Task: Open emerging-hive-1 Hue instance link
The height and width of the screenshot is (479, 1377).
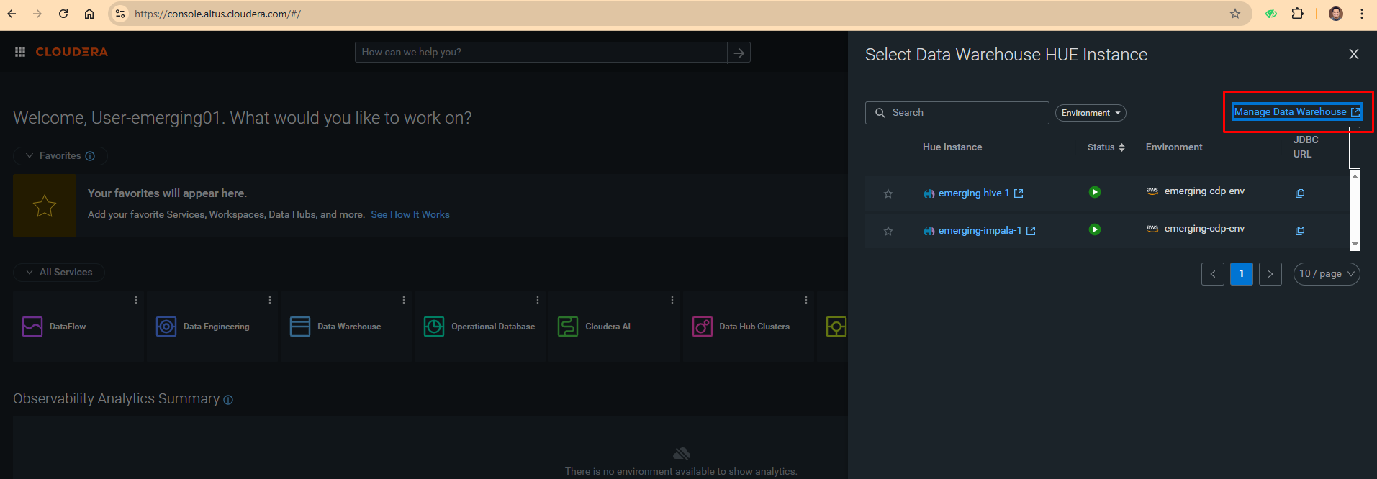Action: pos(974,193)
